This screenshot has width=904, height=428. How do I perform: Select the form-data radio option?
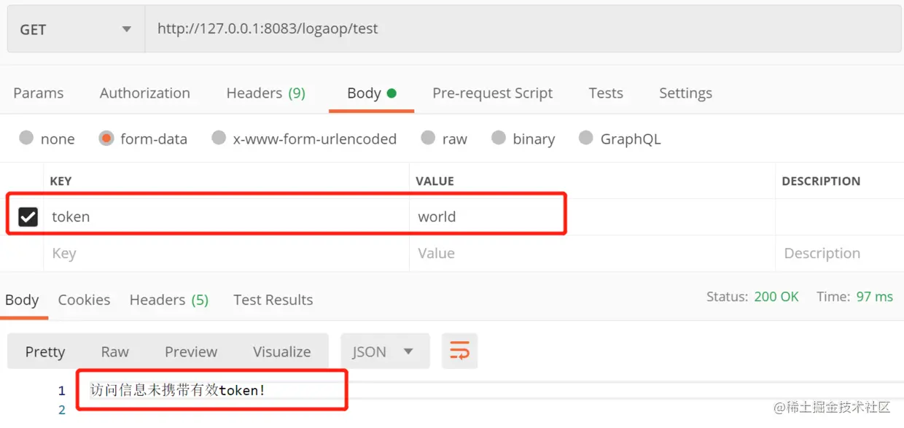click(106, 138)
